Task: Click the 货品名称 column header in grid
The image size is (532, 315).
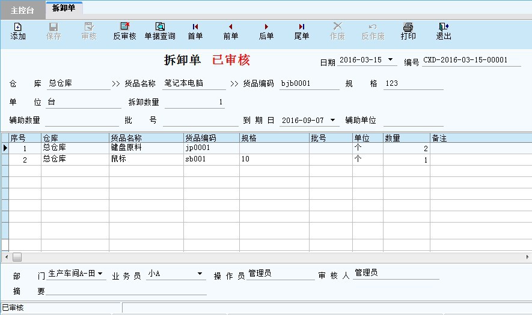Action: coord(146,138)
